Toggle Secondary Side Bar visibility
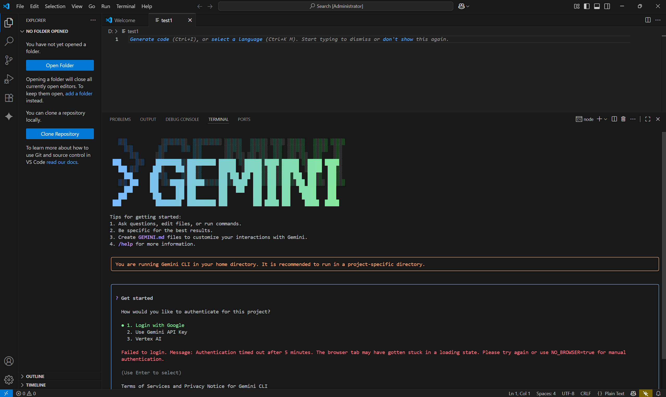666x397 pixels. (x=607, y=6)
